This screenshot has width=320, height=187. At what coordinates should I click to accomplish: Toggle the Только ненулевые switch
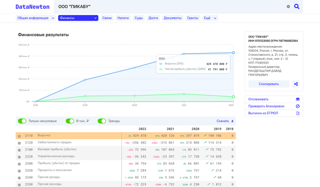click(22, 121)
